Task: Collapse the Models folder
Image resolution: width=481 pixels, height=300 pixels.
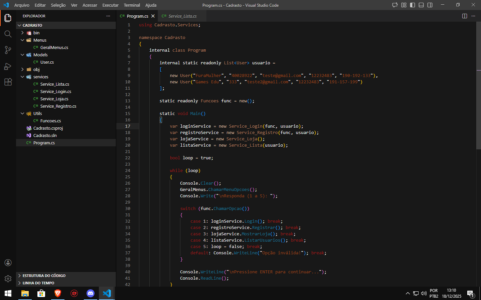Action: click(x=22, y=55)
